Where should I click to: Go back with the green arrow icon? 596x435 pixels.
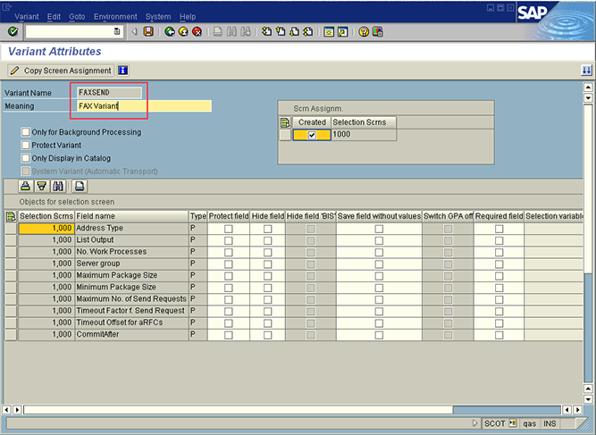tap(170, 31)
